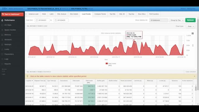Screen dimensions: 199x112
Task: Click the 2015-04-17 logdate cell
Action: [29, 97]
